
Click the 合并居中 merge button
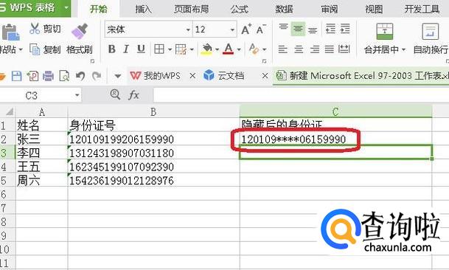385,38
